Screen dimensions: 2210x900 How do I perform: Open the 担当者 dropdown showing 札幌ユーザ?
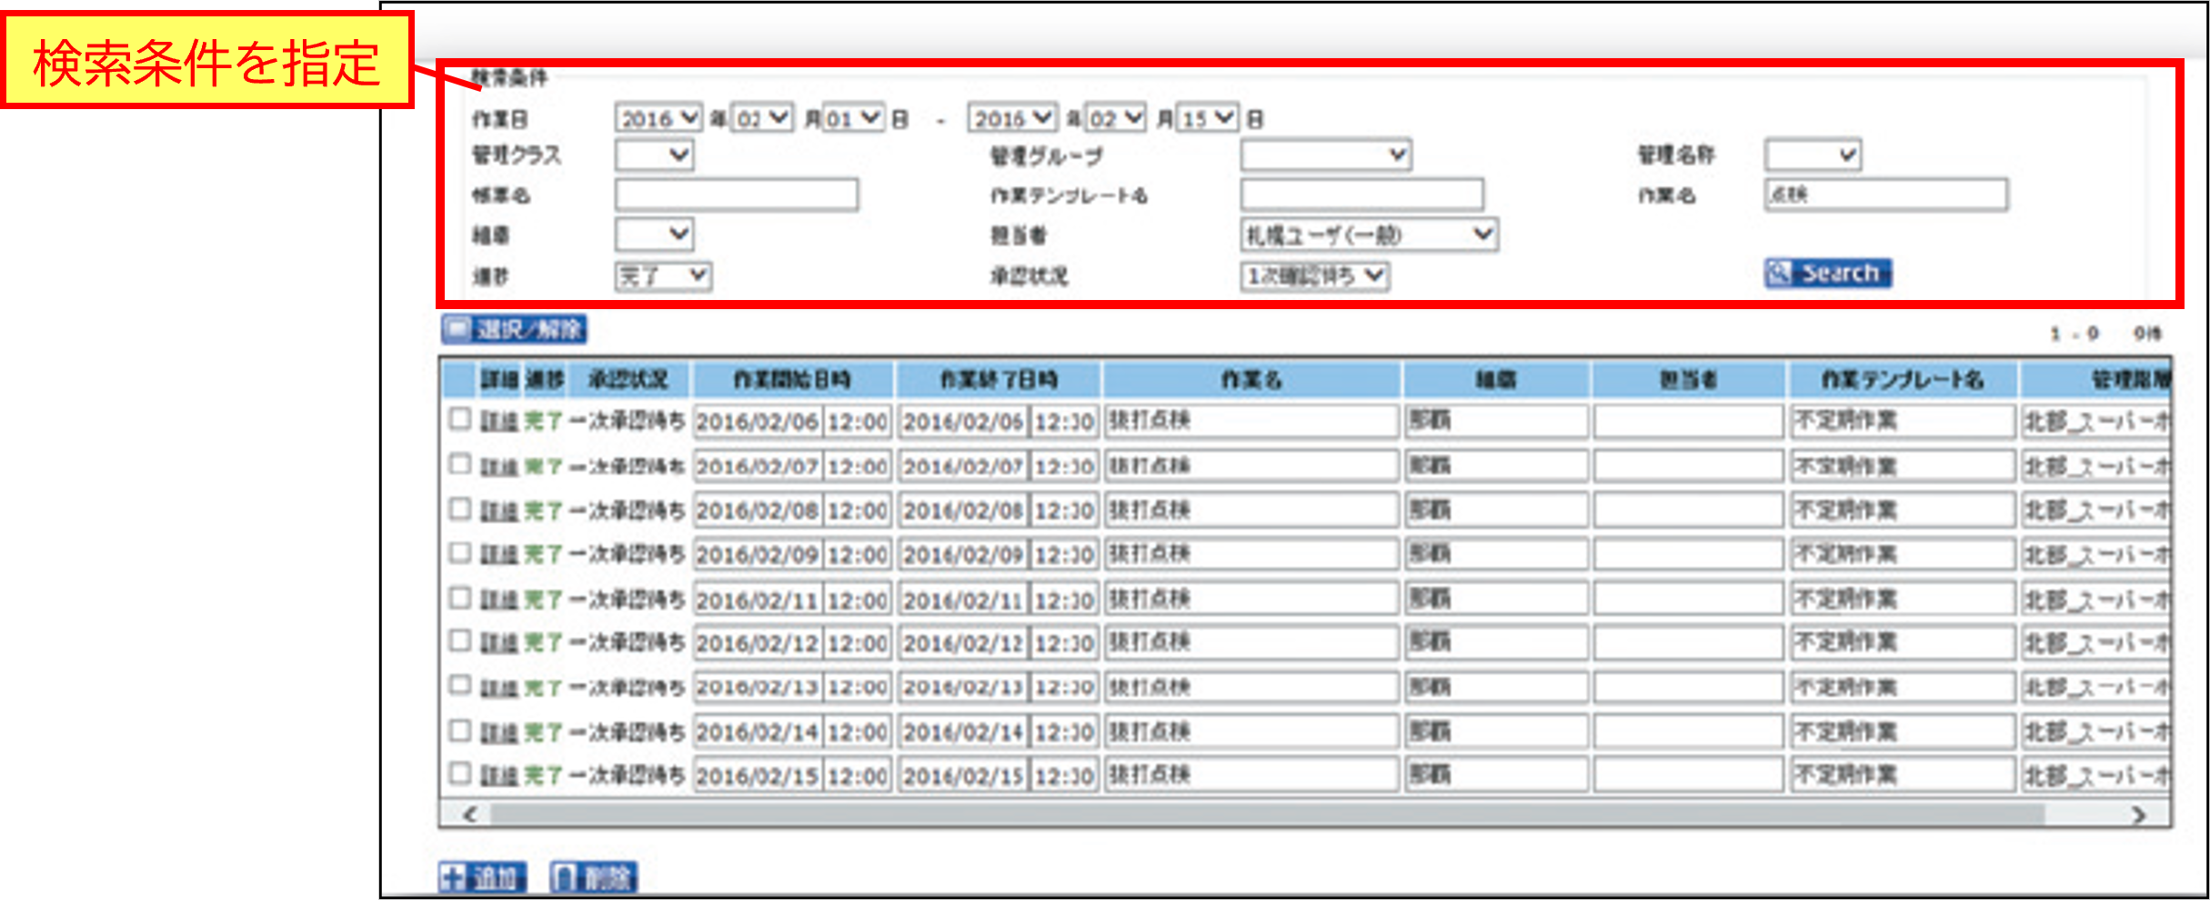coord(1370,235)
